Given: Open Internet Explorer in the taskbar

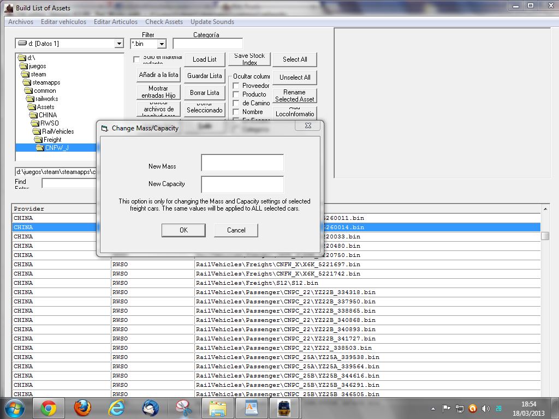Looking at the screenshot, I should (116, 408).
